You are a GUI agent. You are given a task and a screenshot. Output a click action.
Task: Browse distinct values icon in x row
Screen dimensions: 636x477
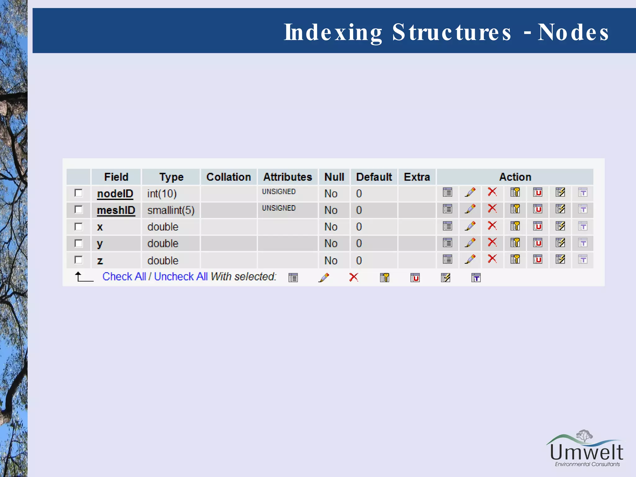coord(447,226)
